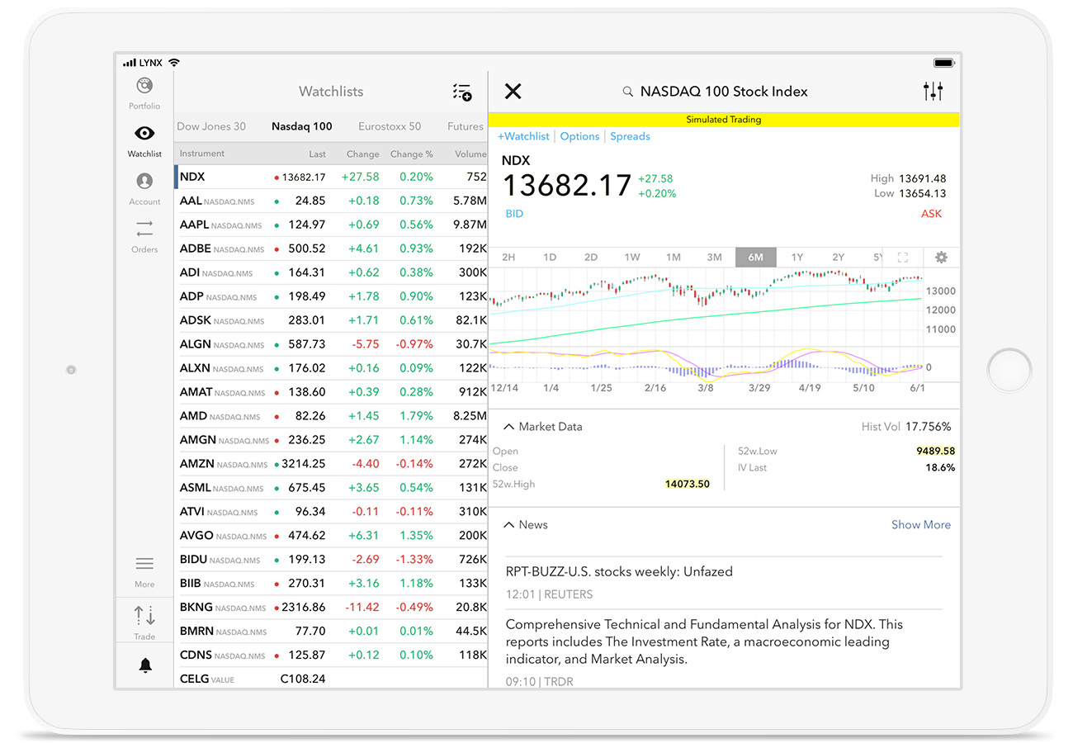Select the Watchlist eye icon
This screenshot has height=743, width=1073.
click(x=144, y=133)
